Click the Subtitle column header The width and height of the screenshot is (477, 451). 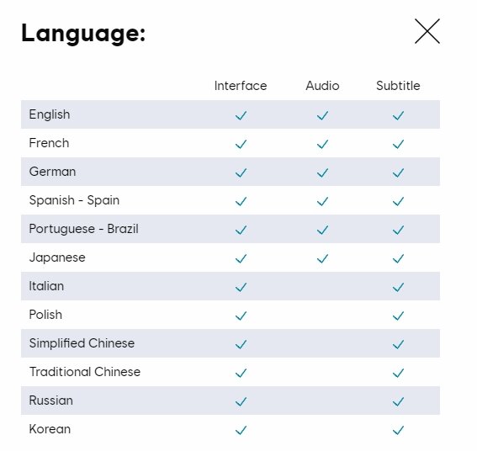(398, 86)
